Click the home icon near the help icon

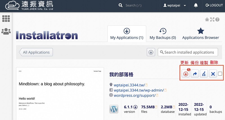pos(207,20)
